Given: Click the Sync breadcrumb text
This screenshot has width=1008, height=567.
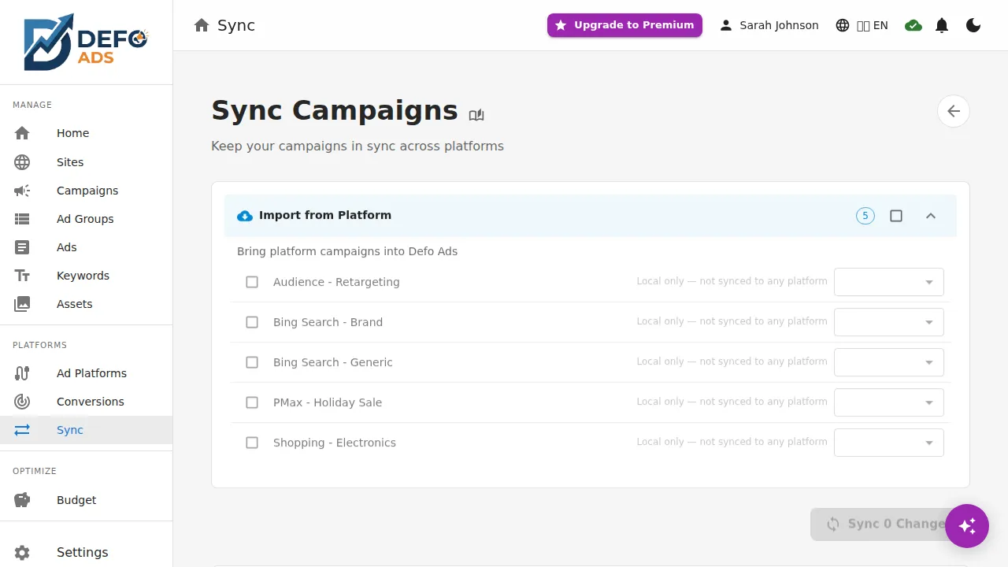Looking at the screenshot, I should [x=236, y=25].
